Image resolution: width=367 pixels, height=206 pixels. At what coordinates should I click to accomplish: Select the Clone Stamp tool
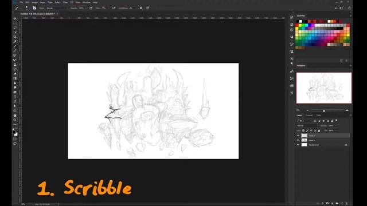coord(15,65)
